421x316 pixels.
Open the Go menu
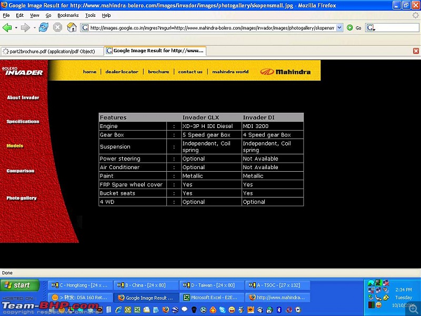coord(48,15)
